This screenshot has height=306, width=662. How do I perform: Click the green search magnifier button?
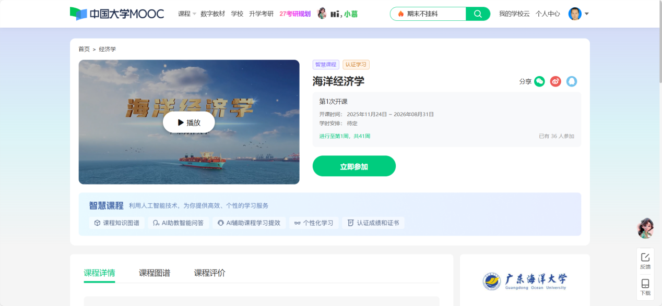point(478,14)
